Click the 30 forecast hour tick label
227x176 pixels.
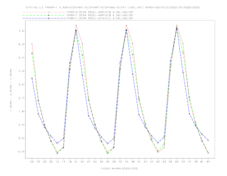(95, 162)
